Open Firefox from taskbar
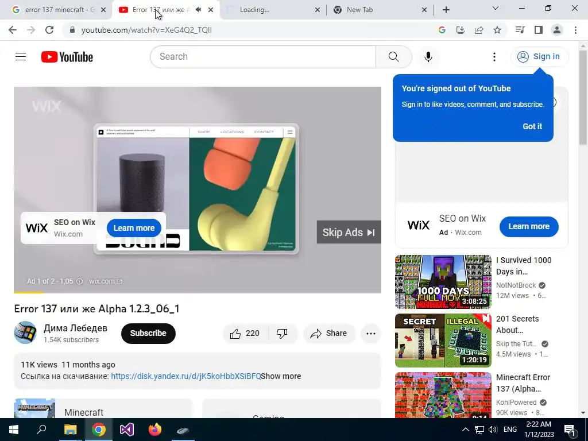The image size is (588, 441). point(155,430)
